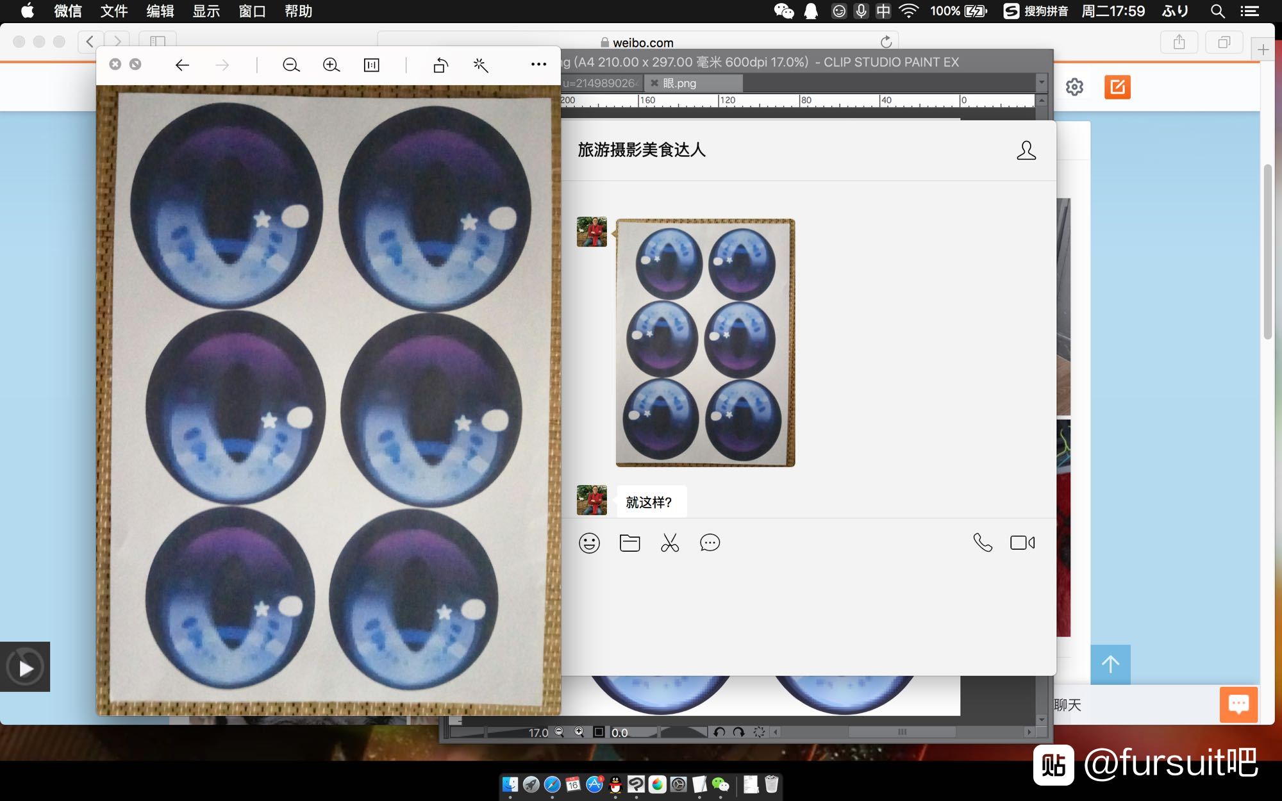Open the viewer's three-dot more menu

[538, 64]
